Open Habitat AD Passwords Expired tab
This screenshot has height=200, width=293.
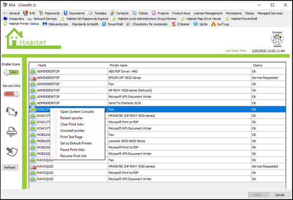[x=84, y=19]
